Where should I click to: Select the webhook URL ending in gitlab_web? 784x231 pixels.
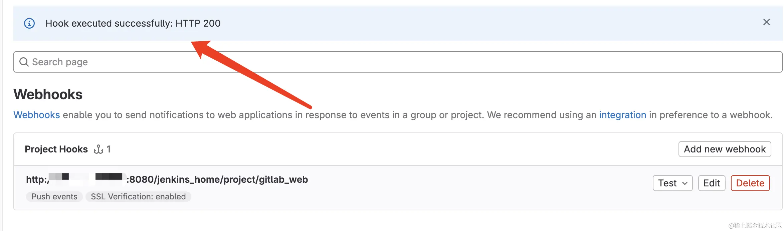tap(217, 180)
